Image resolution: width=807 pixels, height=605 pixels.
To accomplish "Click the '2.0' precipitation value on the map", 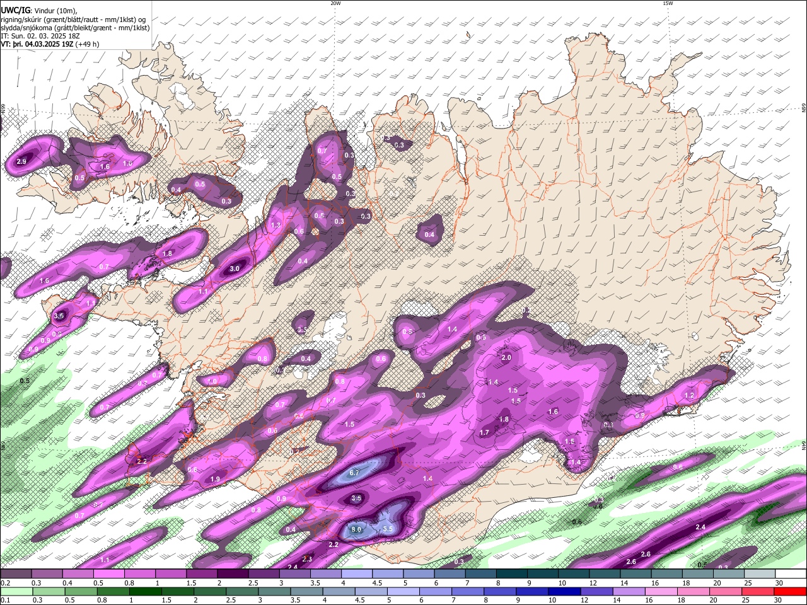I will (x=506, y=357).
